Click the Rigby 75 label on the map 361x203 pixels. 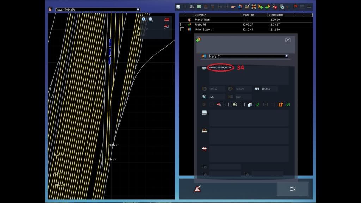point(111,159)
